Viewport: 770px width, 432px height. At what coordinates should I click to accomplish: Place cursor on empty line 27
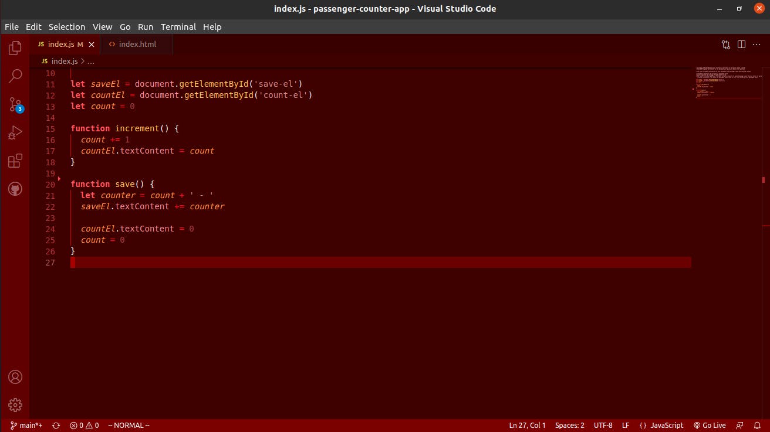[380, 263]
